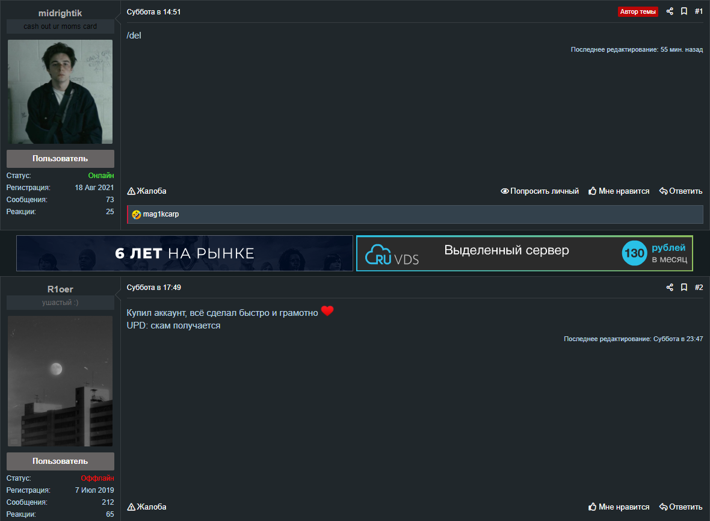This screenshot has width=710, height=521.
Task: Click '18 Авг 2021' registration date
Action: [94, 187]
